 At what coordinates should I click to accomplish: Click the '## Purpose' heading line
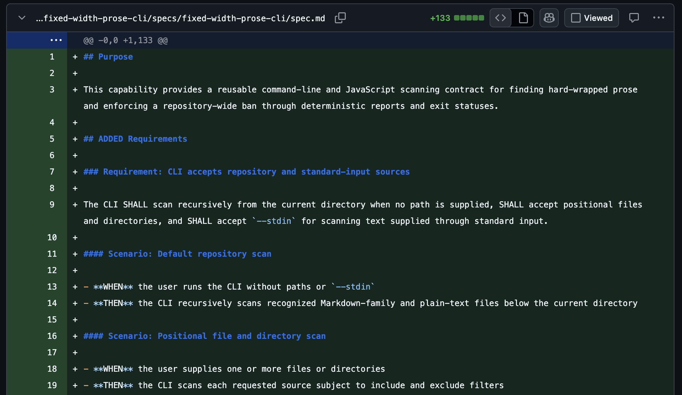pyautogui.click(x=108, y=57)
